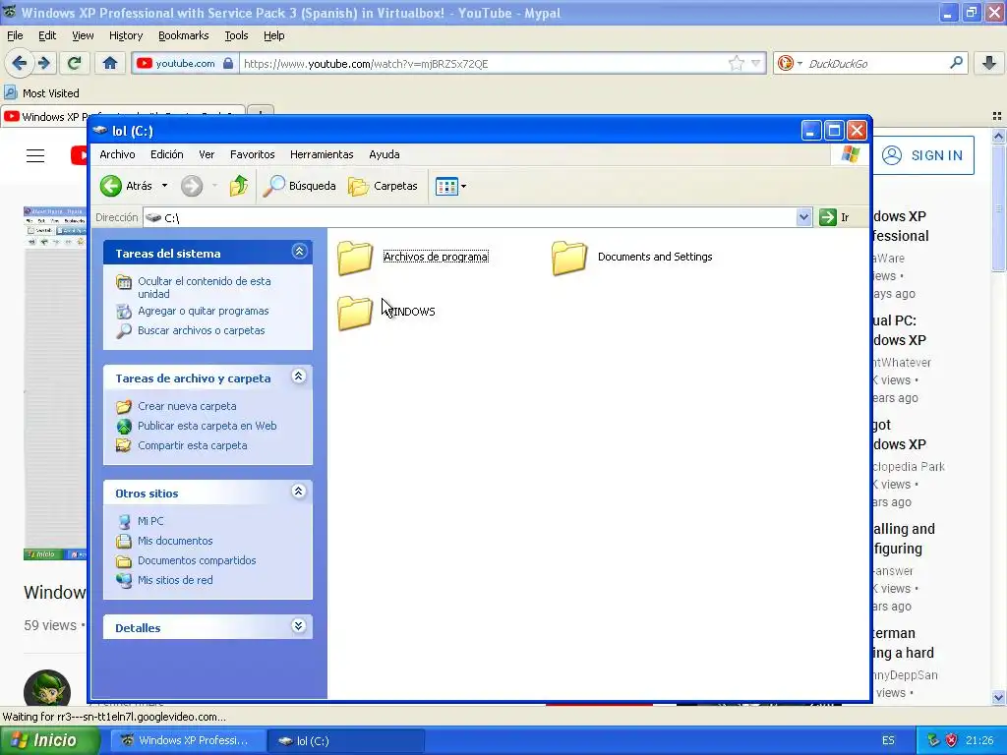
Task: Collapse Tareas de archivo y carpeta panel
Action: [299, 377]
